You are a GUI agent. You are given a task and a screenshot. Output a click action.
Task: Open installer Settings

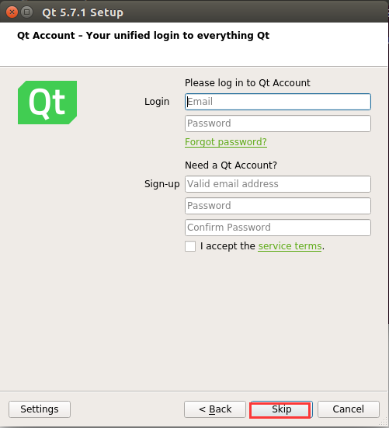coord(40,409)
